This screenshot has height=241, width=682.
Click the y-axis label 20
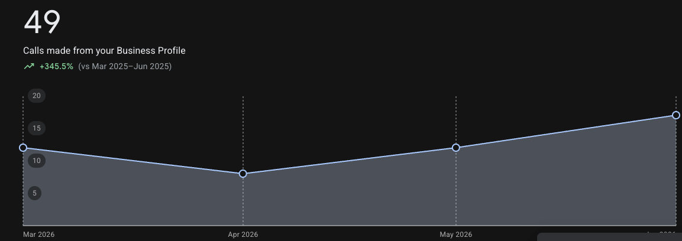click(x=37, y=96)
